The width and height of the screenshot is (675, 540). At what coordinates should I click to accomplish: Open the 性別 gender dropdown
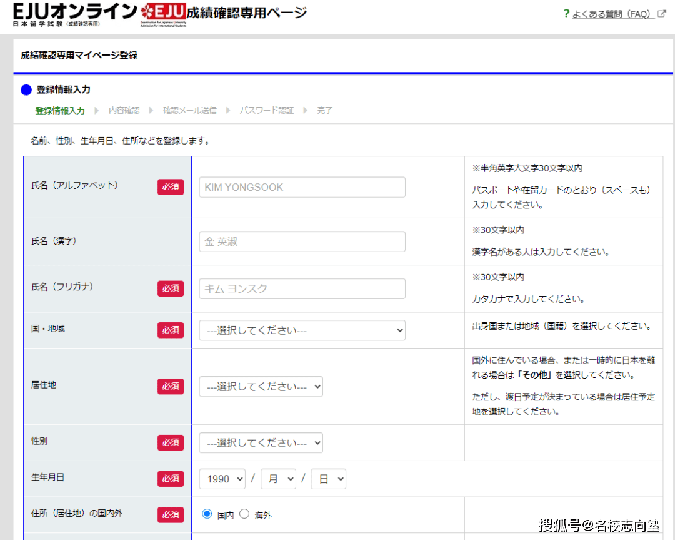click(261, 443)
